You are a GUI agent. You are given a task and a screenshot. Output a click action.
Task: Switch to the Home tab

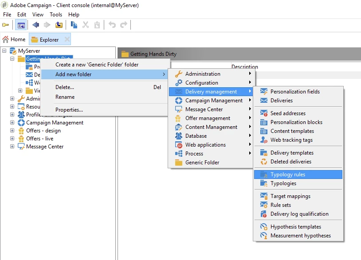click(14, 39)
